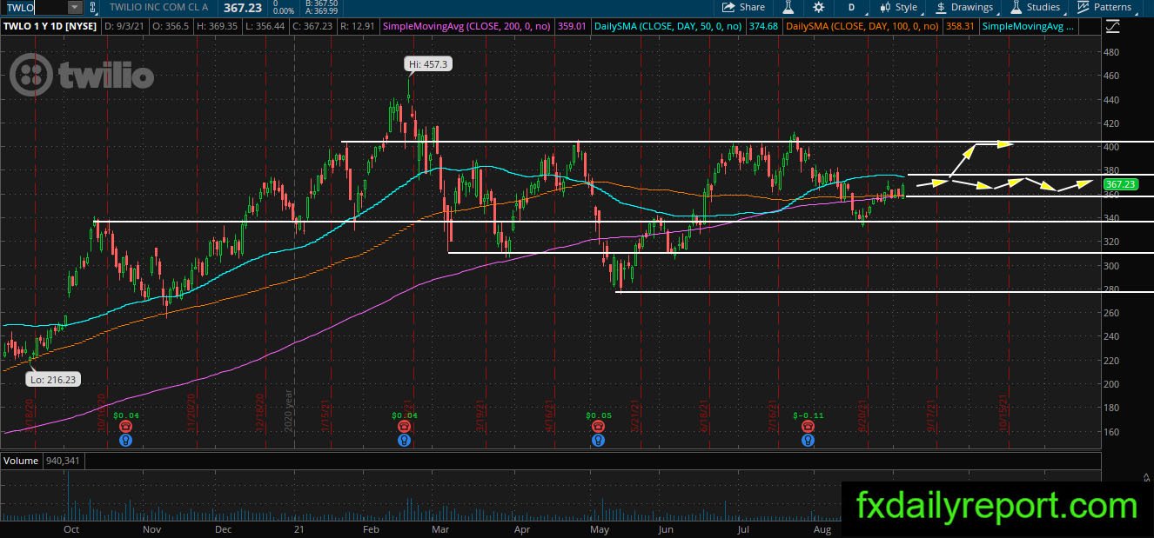1154x538 pixels.
Task: Click the blue lightbulb icon in May
Action: coord(598,441)
